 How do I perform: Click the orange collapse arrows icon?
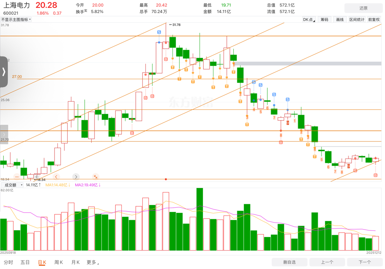coord(96,177)
